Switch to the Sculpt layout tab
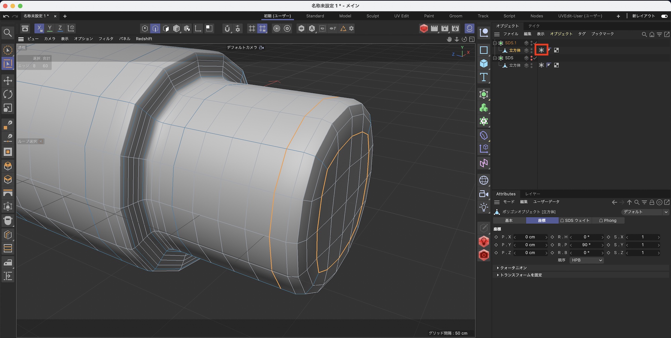Screen dimensions: 671x338 [372, 16]
